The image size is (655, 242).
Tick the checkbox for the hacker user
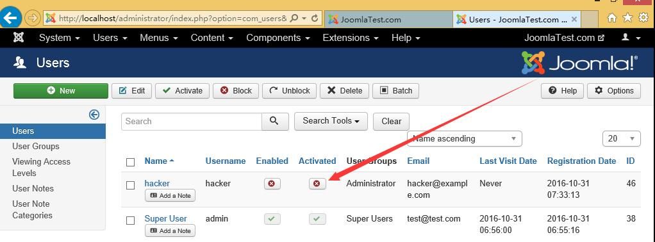pyautogui.click(x=131, y=185)
